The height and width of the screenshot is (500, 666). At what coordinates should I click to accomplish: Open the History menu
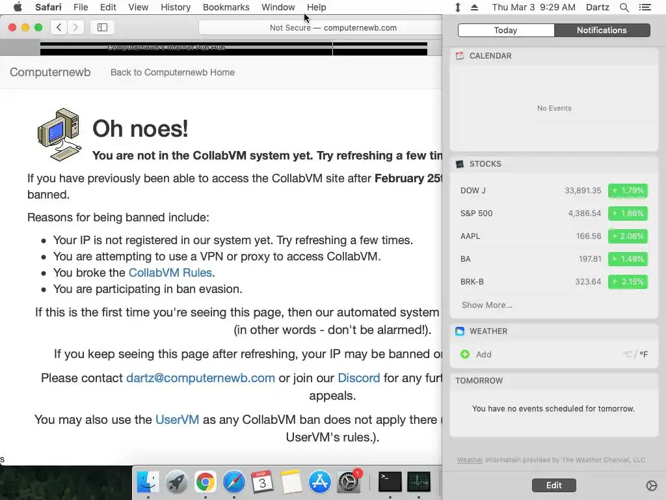pyautogui.click(x=176, y=7)
